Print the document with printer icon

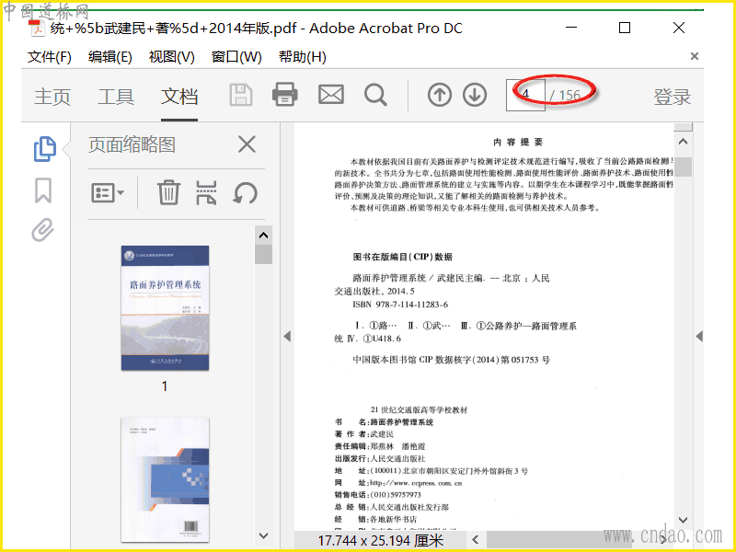point(285,95)
